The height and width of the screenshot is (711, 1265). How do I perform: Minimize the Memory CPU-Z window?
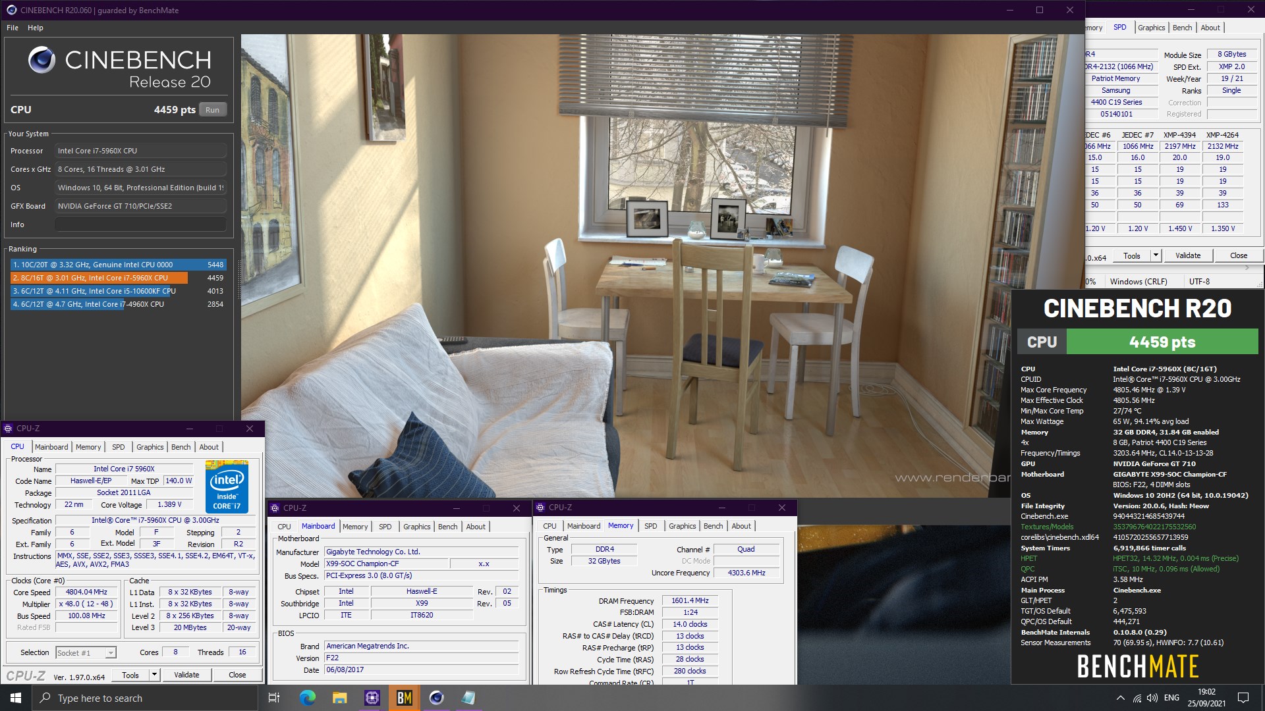pos(722,508)
